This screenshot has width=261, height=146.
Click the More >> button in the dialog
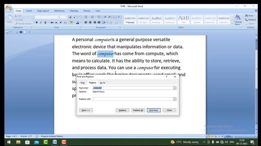point(86,110)
